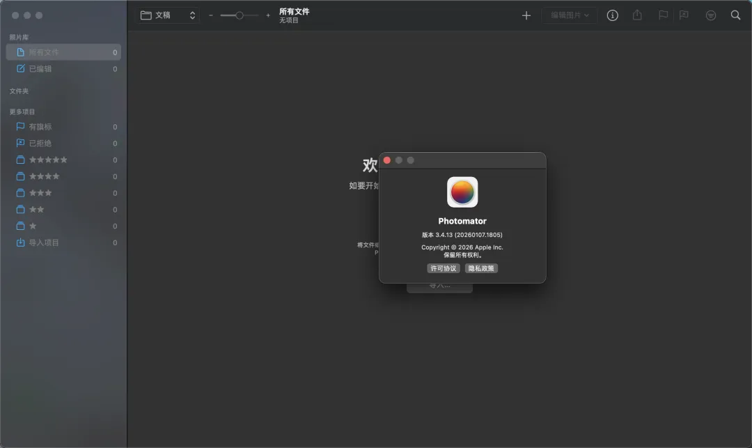This screenshot has width=752, height=448.
Task: Click the reject flag icon in toolbar
Action: coord(684,15)
